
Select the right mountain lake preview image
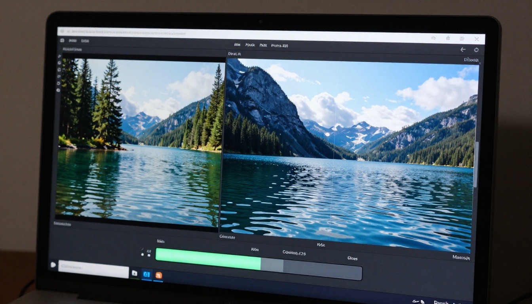pyautogui.click(x=349, y=155)
